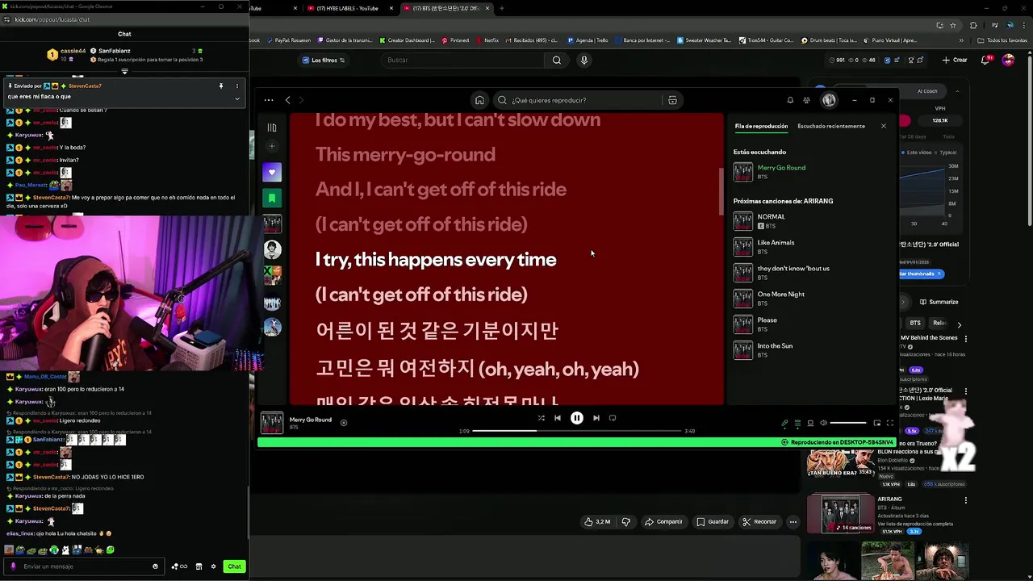Switch to Escuchado recientemente tab
Viewport: 1033px width, 581px height.
point(831,126)
